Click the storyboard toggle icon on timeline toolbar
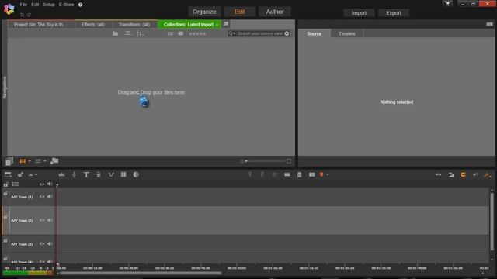The width and height of the screenshot is (497, 279). tap(8, 174)
